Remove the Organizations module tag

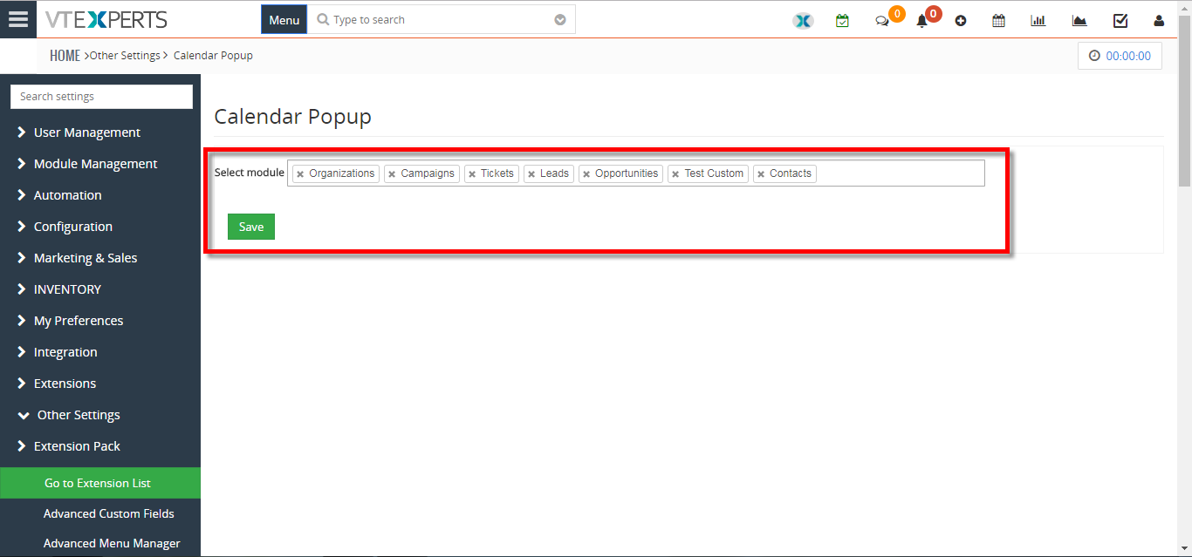click(x=300, y=174)
